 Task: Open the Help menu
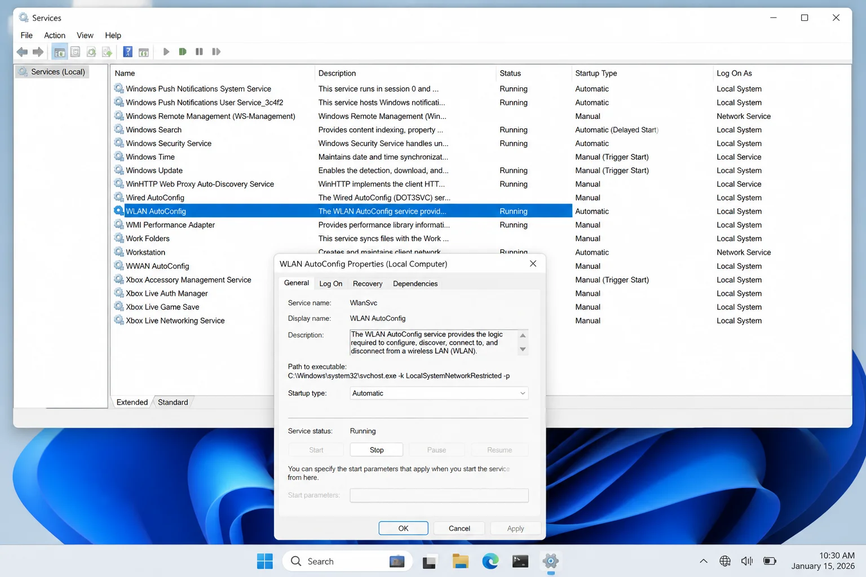tap(113, 35)
